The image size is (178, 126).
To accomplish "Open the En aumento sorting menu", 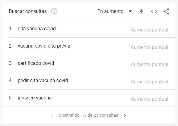I will (115, 11).
